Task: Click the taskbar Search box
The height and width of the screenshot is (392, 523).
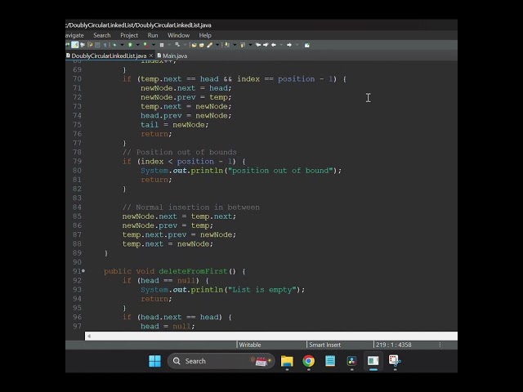Action: (221, 361)
